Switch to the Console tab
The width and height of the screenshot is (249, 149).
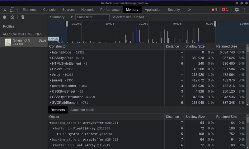click(49, 10)
